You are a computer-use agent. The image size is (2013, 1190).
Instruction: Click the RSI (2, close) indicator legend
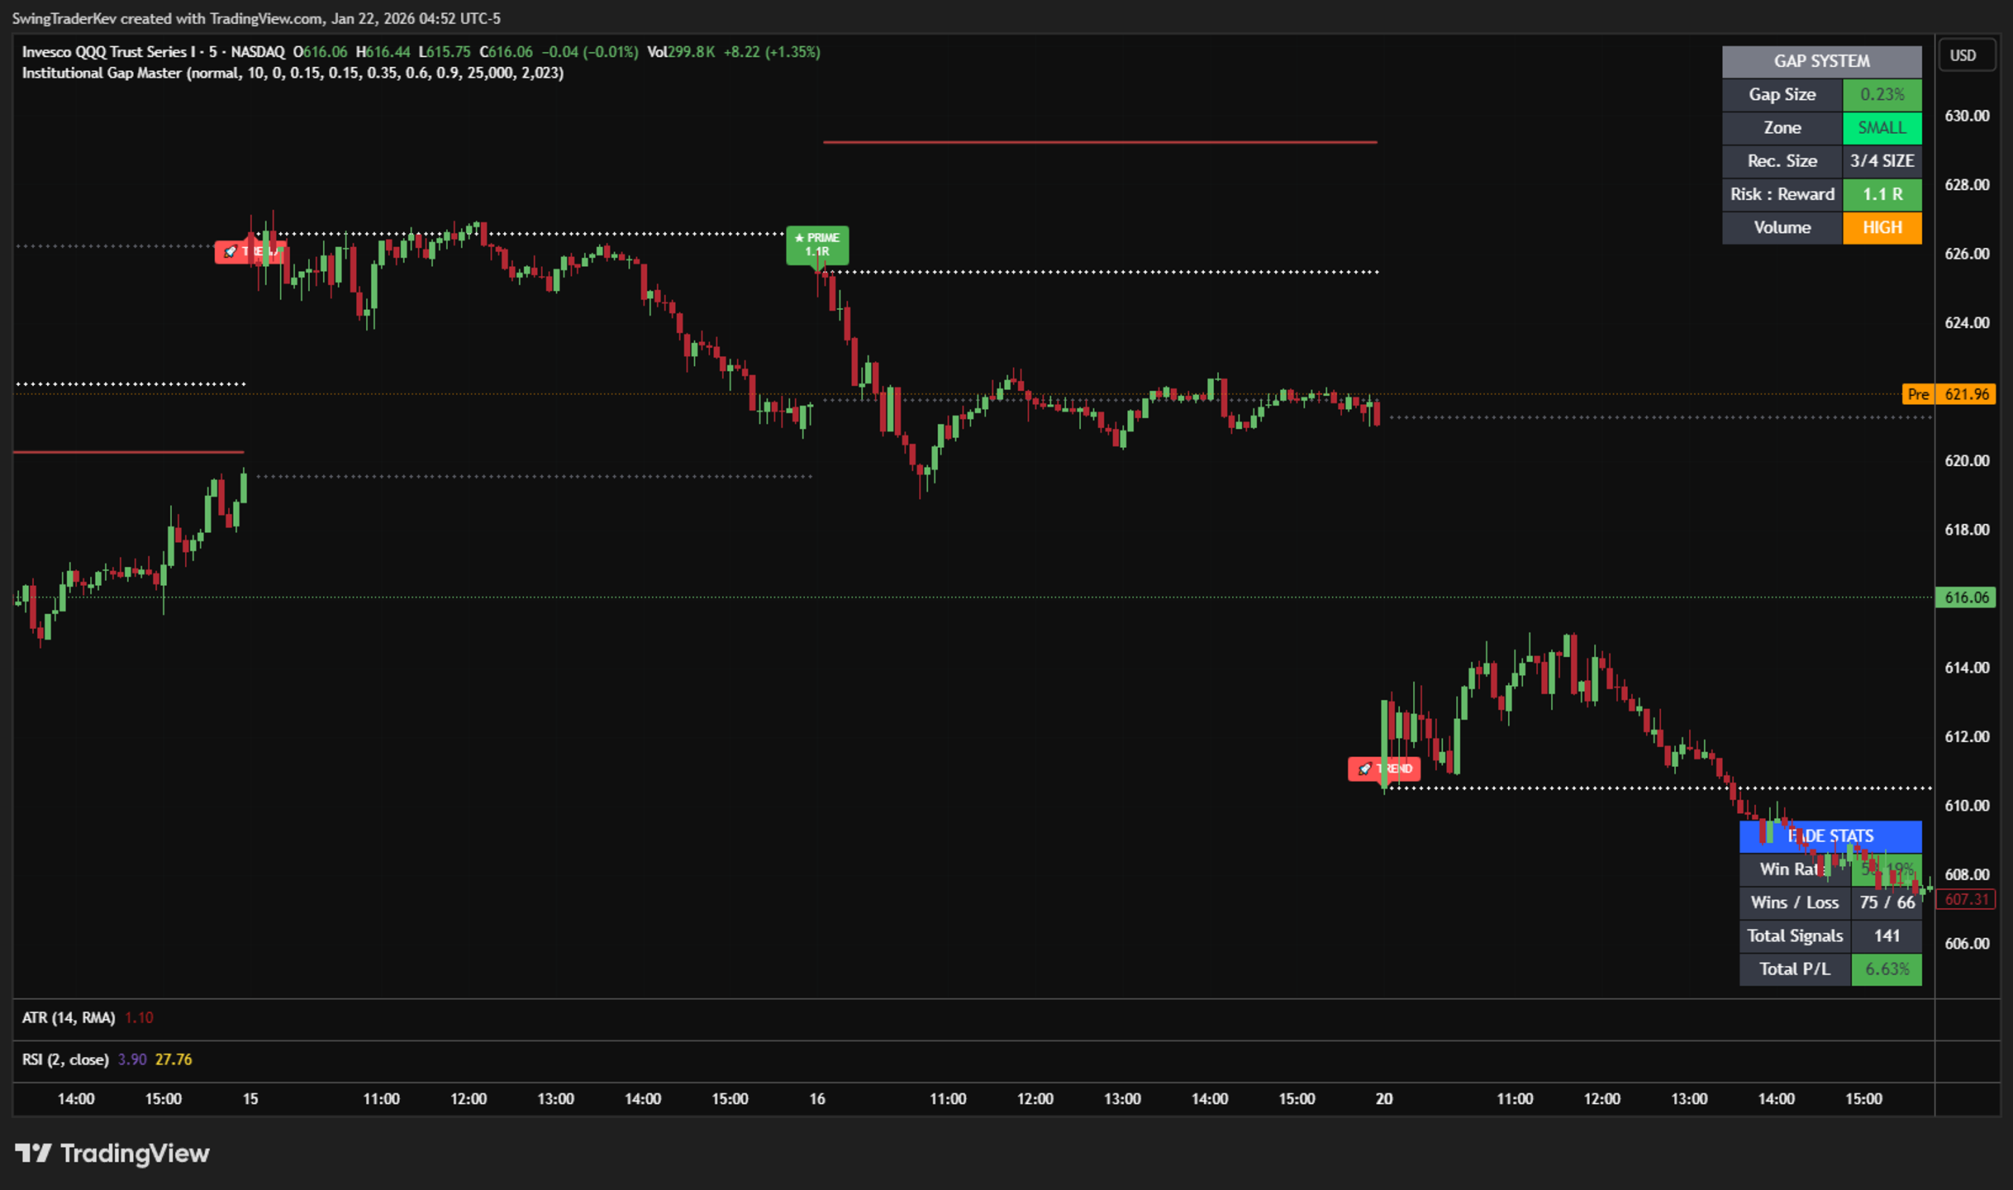point(65,1059)
